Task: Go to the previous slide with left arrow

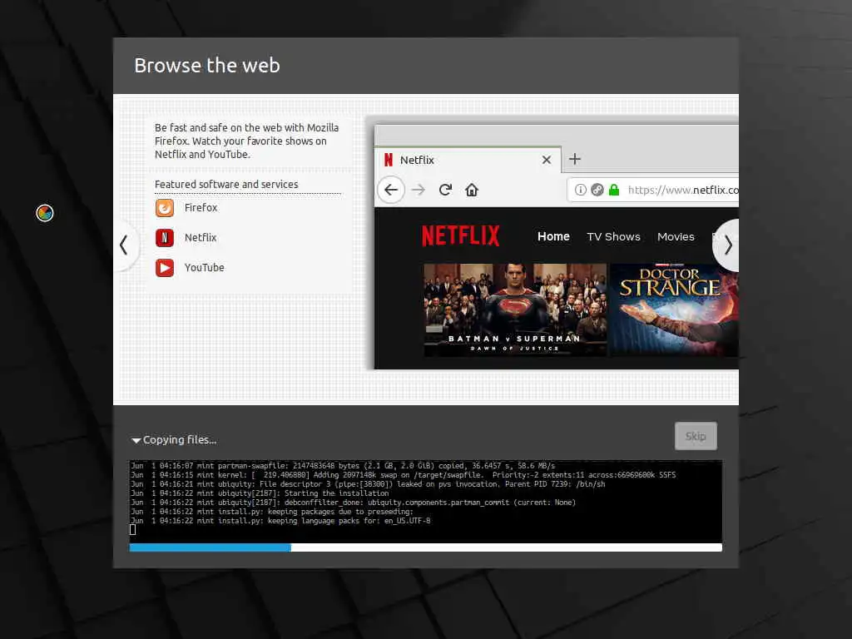Action: (124, 245)
